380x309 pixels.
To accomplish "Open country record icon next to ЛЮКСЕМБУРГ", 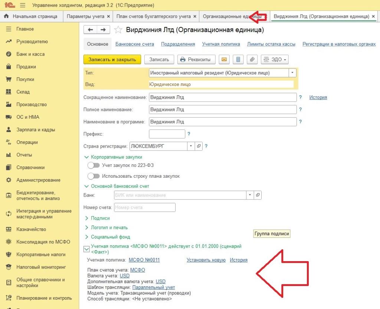I will (x=199, y=146).
